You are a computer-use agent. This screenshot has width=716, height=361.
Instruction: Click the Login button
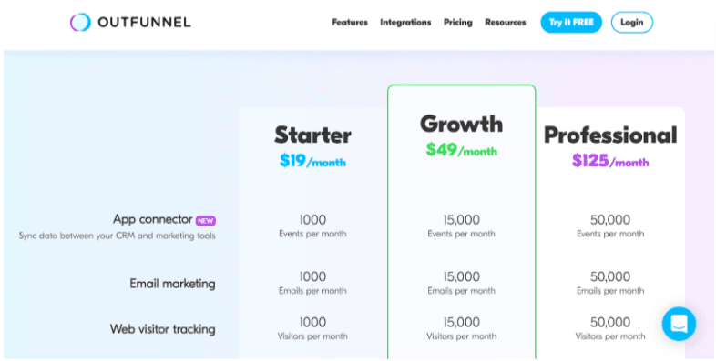point(632,23)
